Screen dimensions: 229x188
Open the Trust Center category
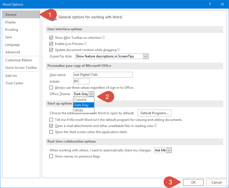pos(21,83)
